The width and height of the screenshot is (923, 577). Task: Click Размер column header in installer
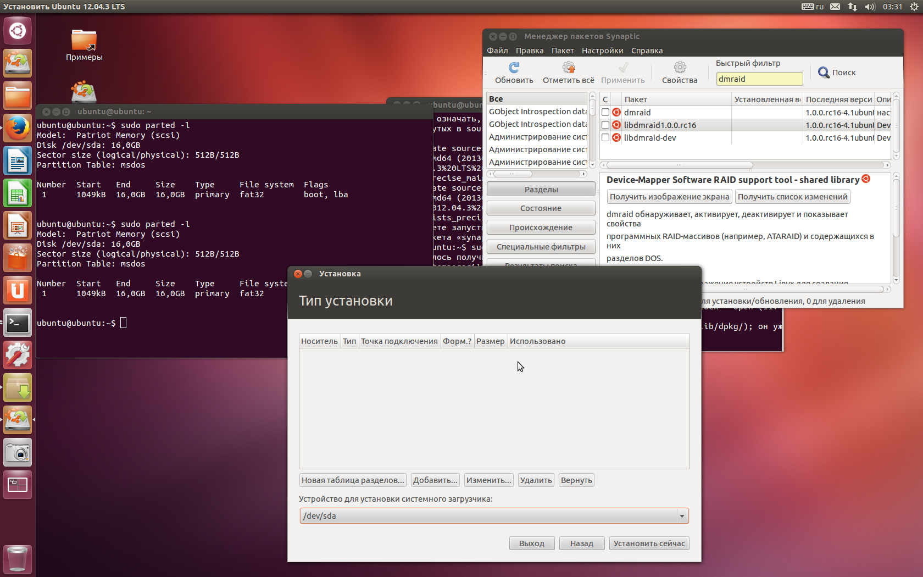pyautogui.click(x=490, y=341)
